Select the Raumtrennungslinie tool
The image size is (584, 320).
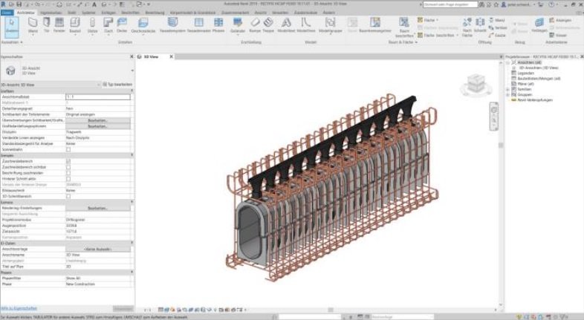(375, 25)
